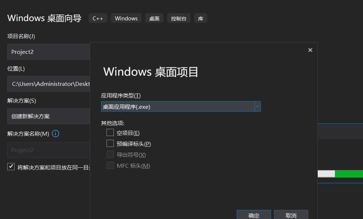Select the 桌面应用程序(.exe) combo box
Image resolution: width=363 pixels, height=219 pixels.
click(x=181, y=107)
